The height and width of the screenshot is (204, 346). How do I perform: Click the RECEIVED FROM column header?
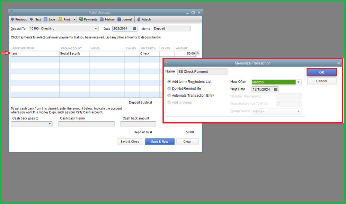(23, 48)
